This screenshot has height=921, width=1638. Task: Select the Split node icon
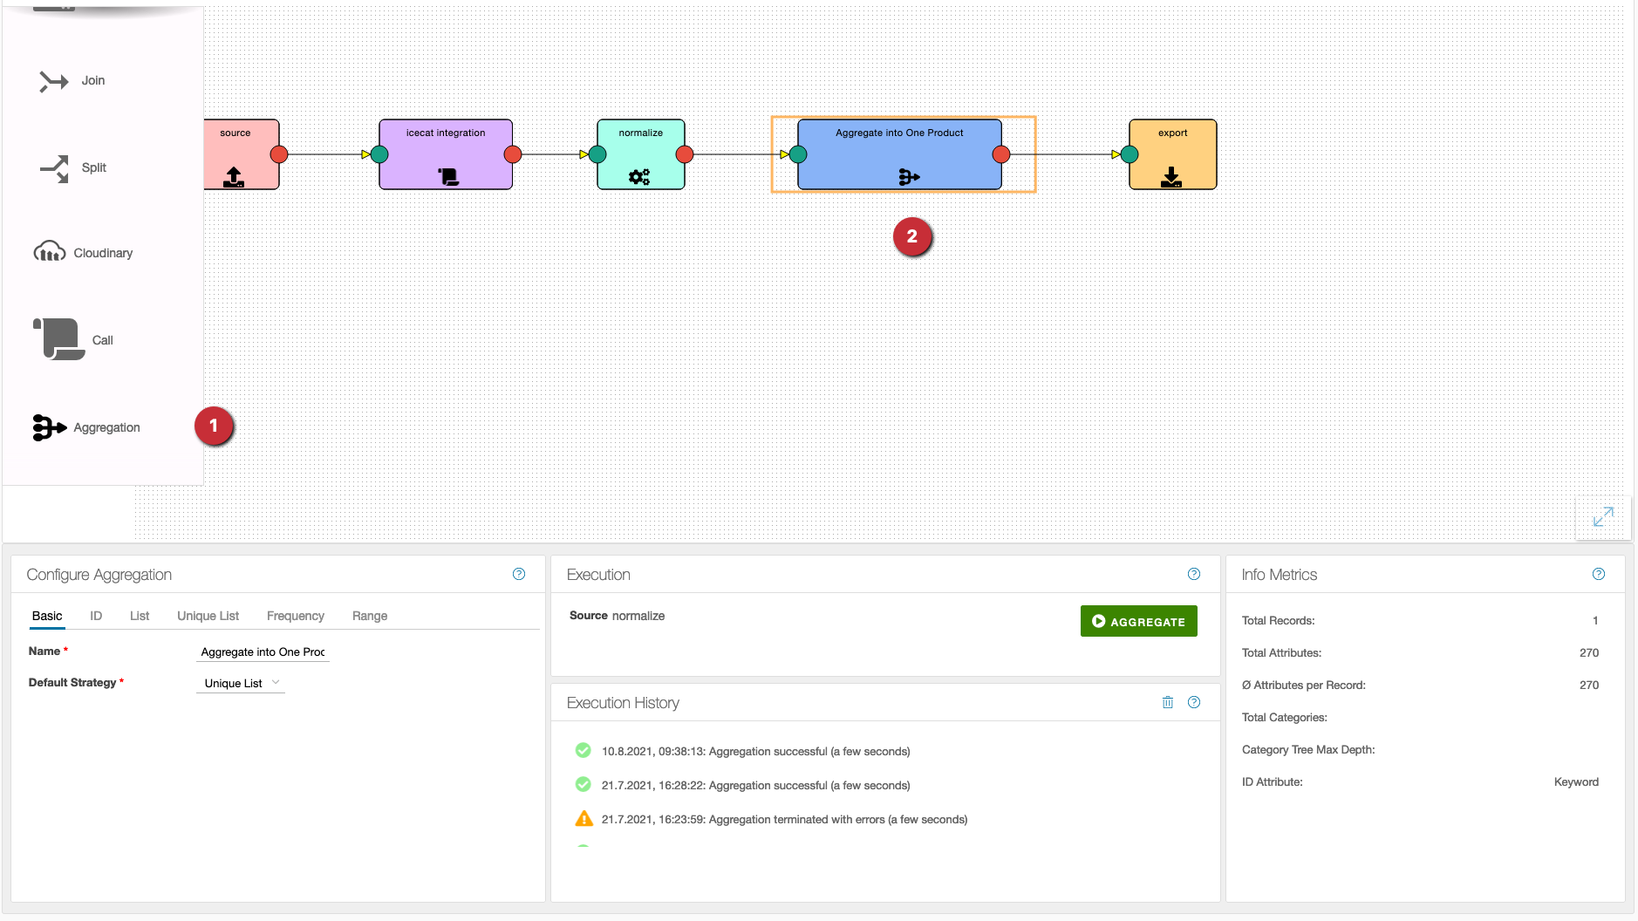coord(54,168)
